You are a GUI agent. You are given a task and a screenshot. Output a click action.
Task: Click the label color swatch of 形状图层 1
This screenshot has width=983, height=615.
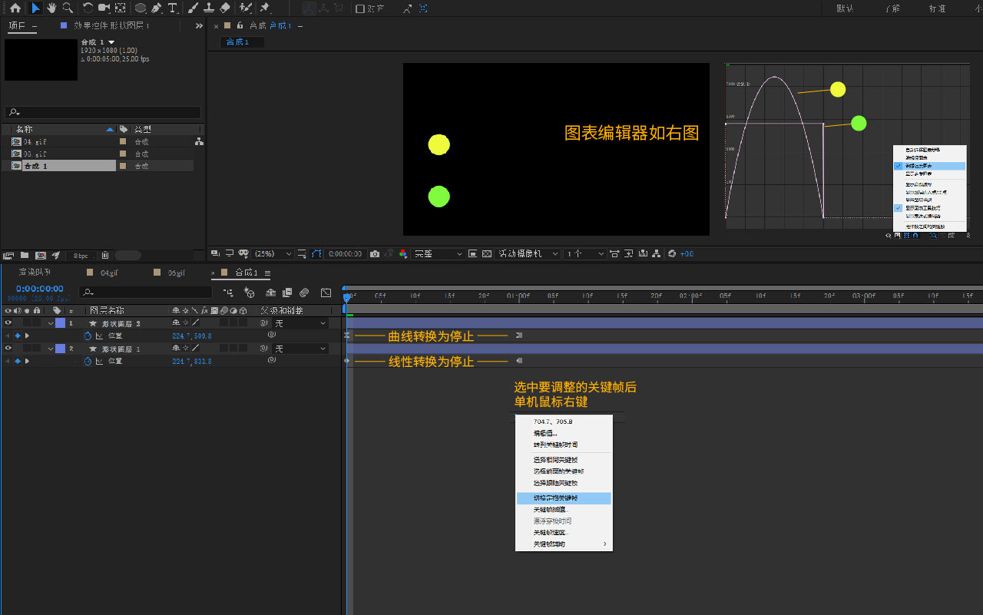pyautogui.click(x=60, y=349)
